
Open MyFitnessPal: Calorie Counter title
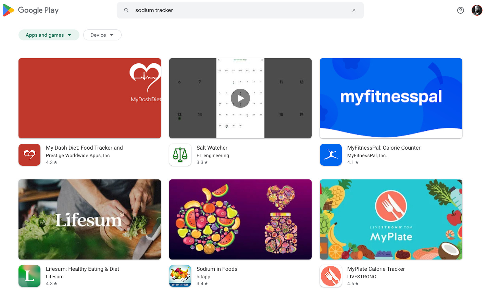(384, 148)
